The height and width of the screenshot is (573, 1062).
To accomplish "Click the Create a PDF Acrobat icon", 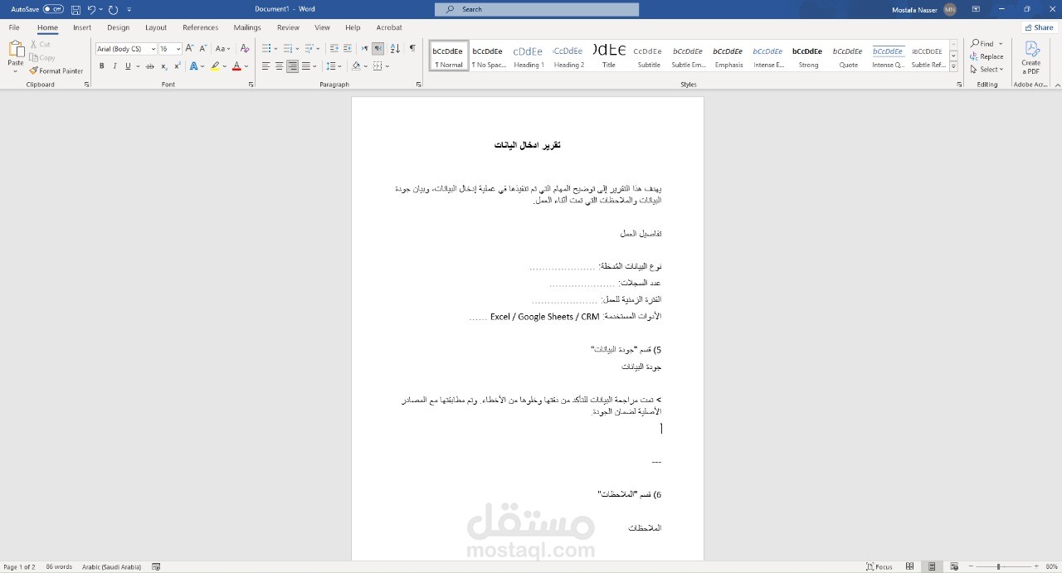I will click(1031, 57).
